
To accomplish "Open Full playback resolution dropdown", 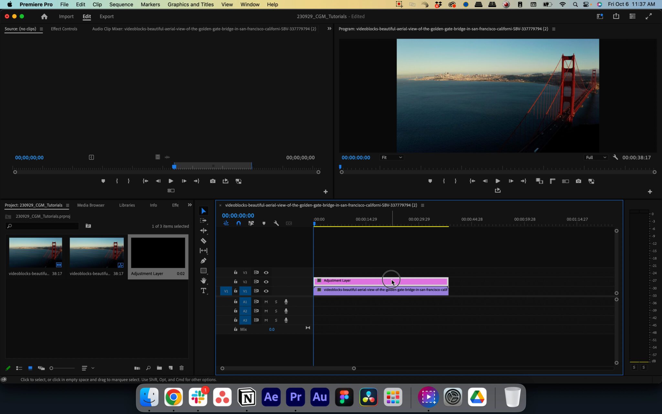I will (596, 158).
